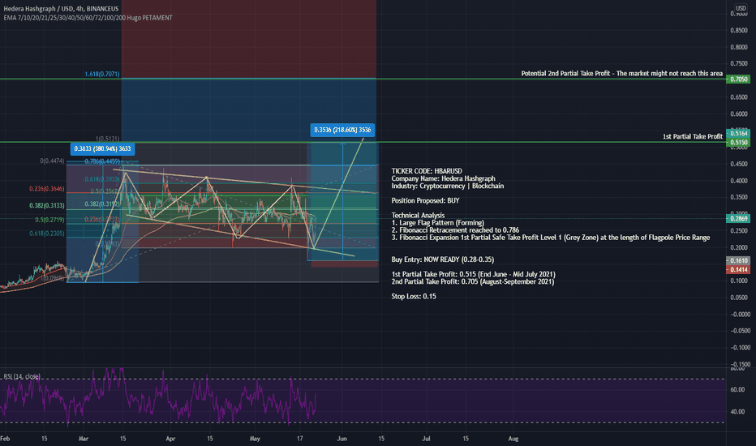The width and height of the screenshot is (756, 446).
Task: Click the 0.2000 price axis value
Action: click(739, 247)
